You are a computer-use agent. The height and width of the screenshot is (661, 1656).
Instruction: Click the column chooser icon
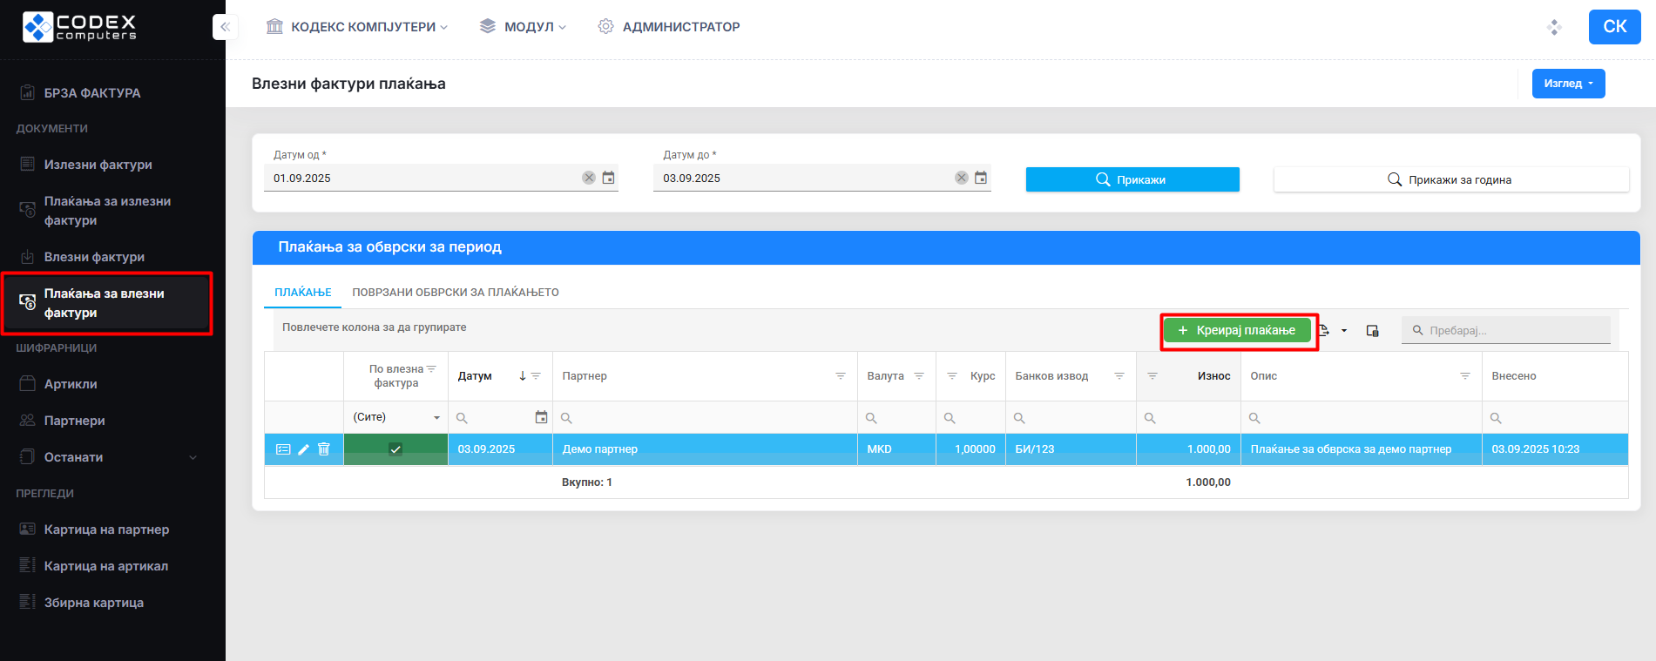[x=1373, y=331]
